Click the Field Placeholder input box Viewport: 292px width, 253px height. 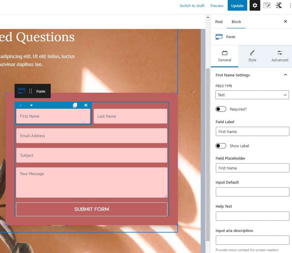click(252, 168)
